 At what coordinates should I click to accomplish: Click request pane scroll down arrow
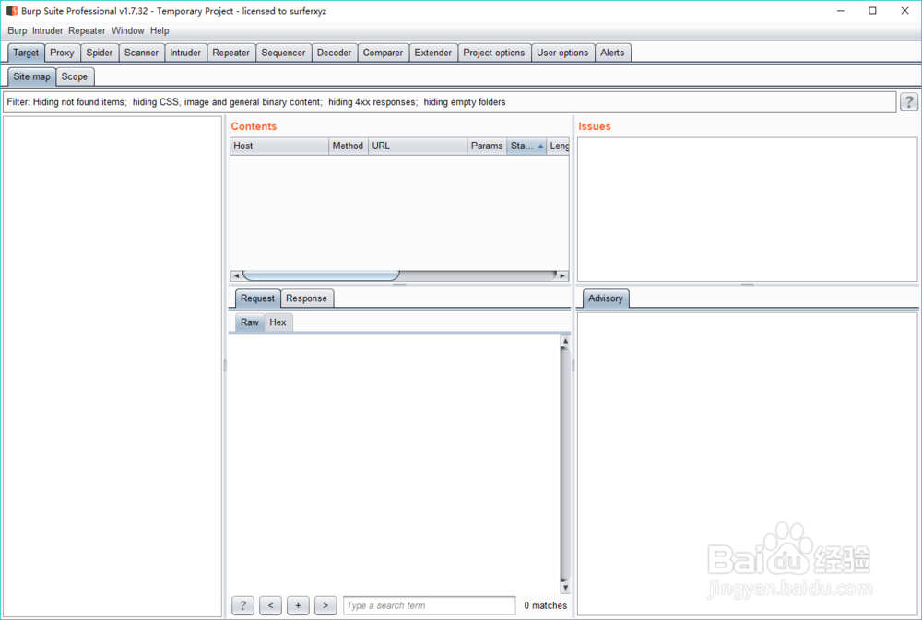coord(565,587)
